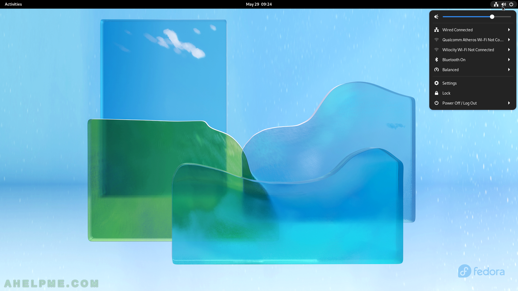Click the Qualcomm Atheros Wi-Fi signal icon
The width and height of the screenshot is (518, 291).
tap(436, 40)
